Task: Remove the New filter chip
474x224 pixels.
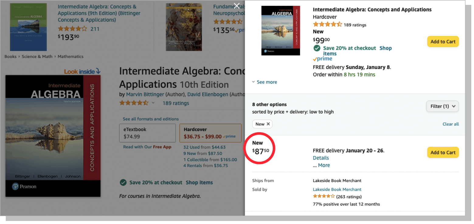Action: click(268, 124)
